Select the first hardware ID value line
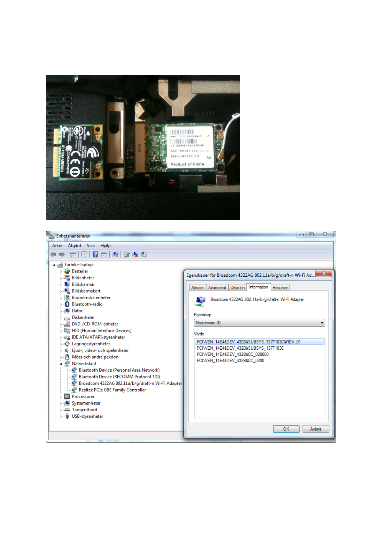381x539 pixels. pos(260,342)
